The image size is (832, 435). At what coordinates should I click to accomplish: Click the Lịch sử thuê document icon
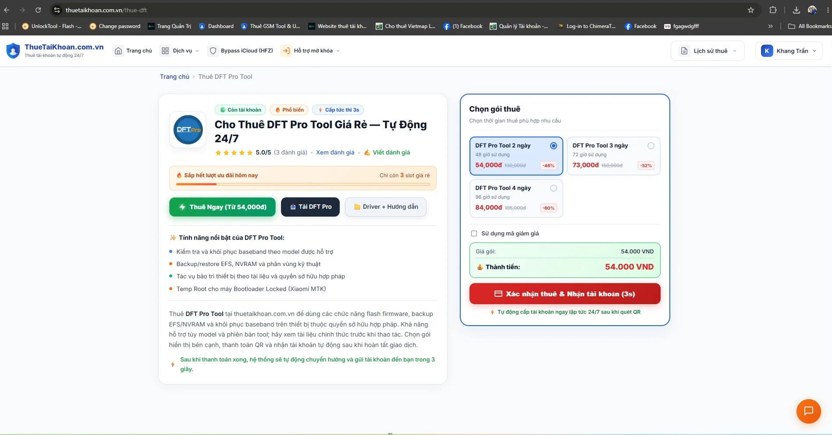pyautogui.click(x=684, y=51)
